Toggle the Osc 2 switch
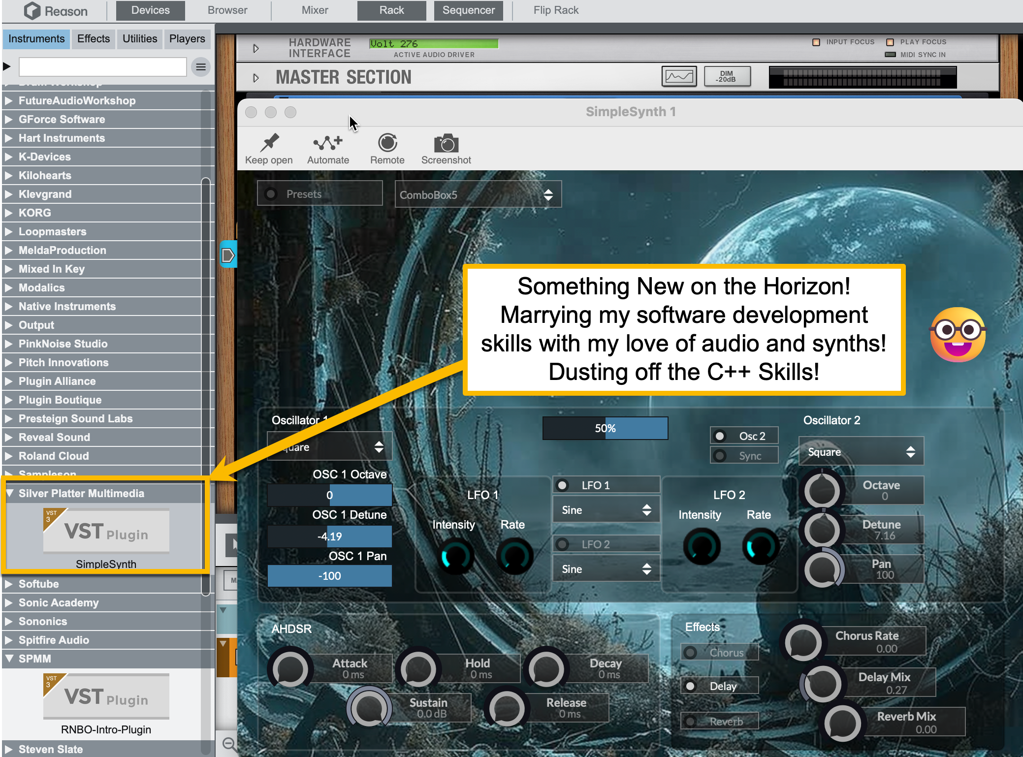1023x757 pixels. point(744,436)
